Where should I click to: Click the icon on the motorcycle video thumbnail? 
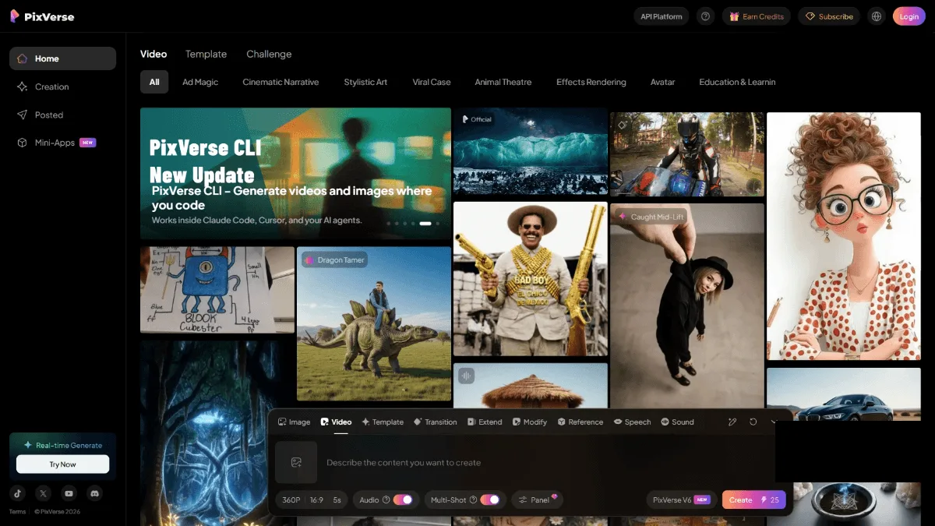point(622,125)
